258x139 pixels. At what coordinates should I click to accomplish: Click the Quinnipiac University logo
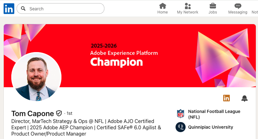(x=181, y=127)
